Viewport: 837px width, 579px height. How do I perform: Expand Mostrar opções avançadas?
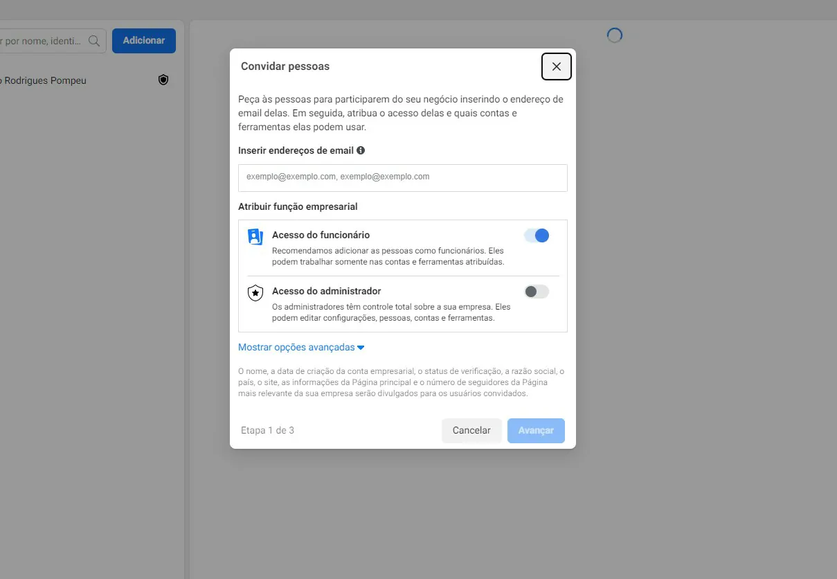[301, 348]
